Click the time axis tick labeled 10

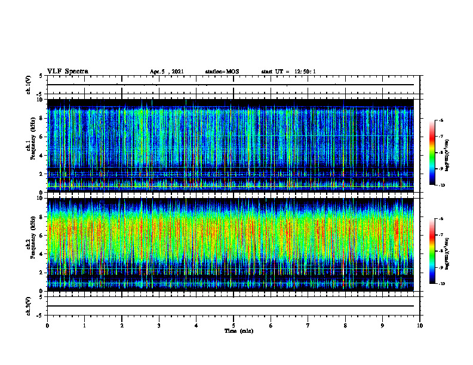click(420, 326)
